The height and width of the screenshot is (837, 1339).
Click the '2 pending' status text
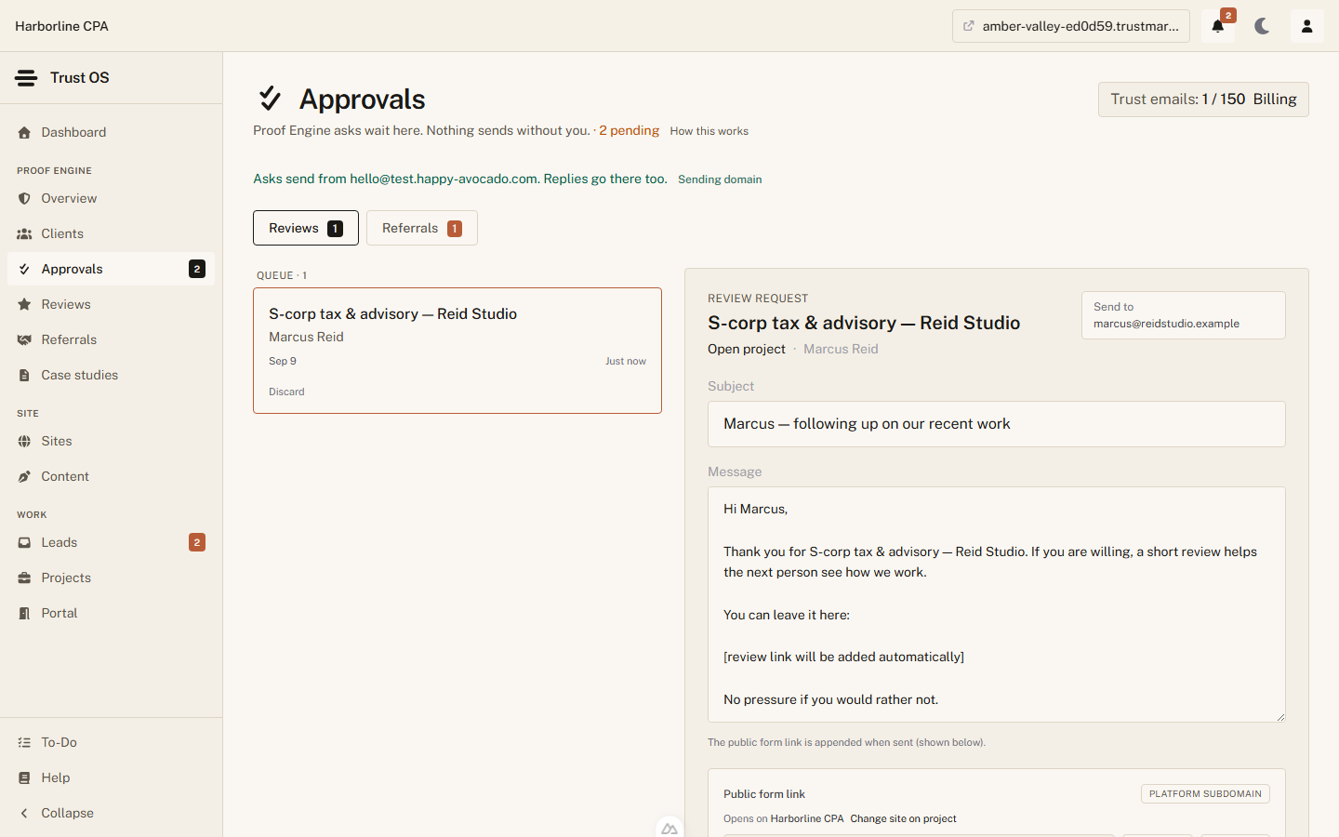pos(629,130)
